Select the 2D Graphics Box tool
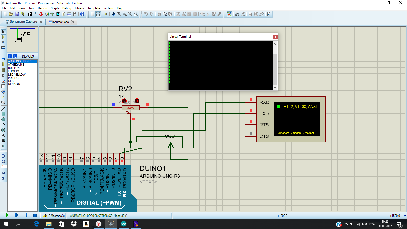Screen dimensions: 407x229 point(3,114)
